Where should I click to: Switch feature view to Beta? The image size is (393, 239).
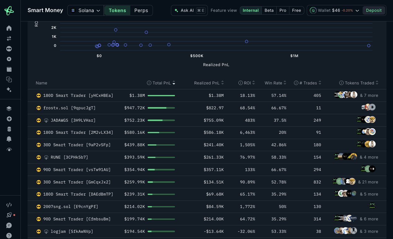[x=269, y=11]
